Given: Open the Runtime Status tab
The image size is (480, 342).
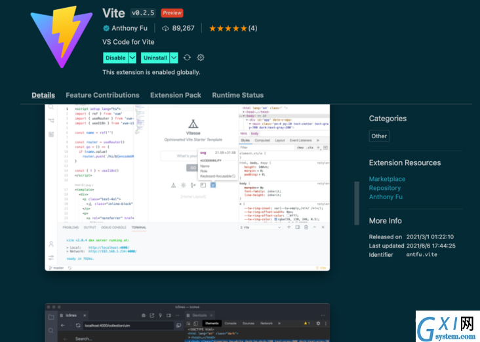Looking at the screenshot, I should click(238, 95).
